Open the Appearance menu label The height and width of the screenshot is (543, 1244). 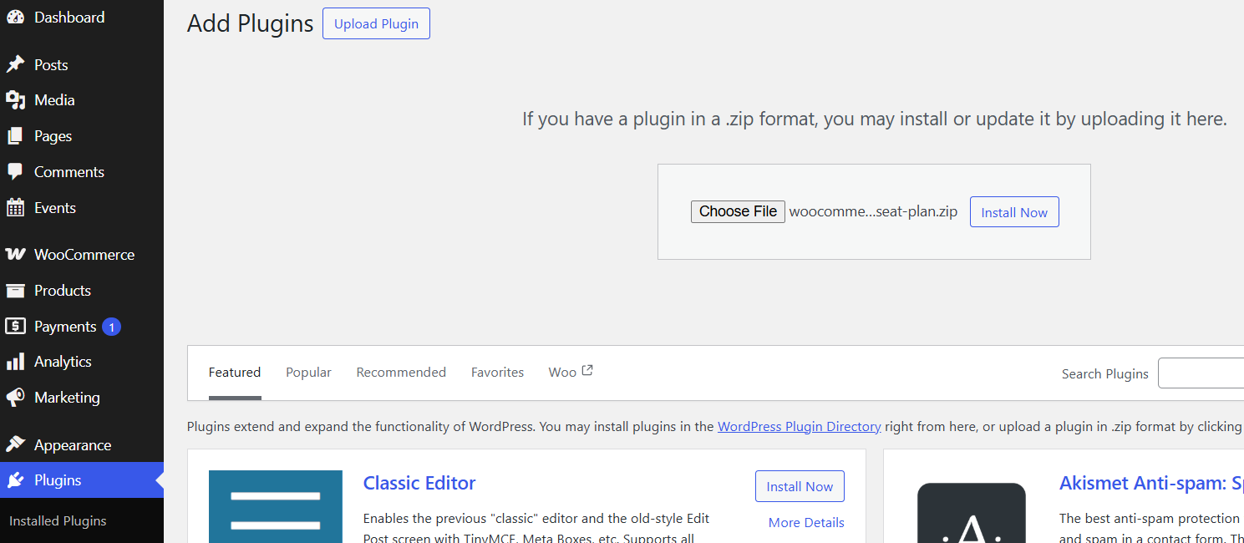tap(73, 445)
